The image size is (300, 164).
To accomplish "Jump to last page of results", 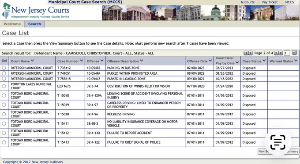I will (x=281, y=53).
